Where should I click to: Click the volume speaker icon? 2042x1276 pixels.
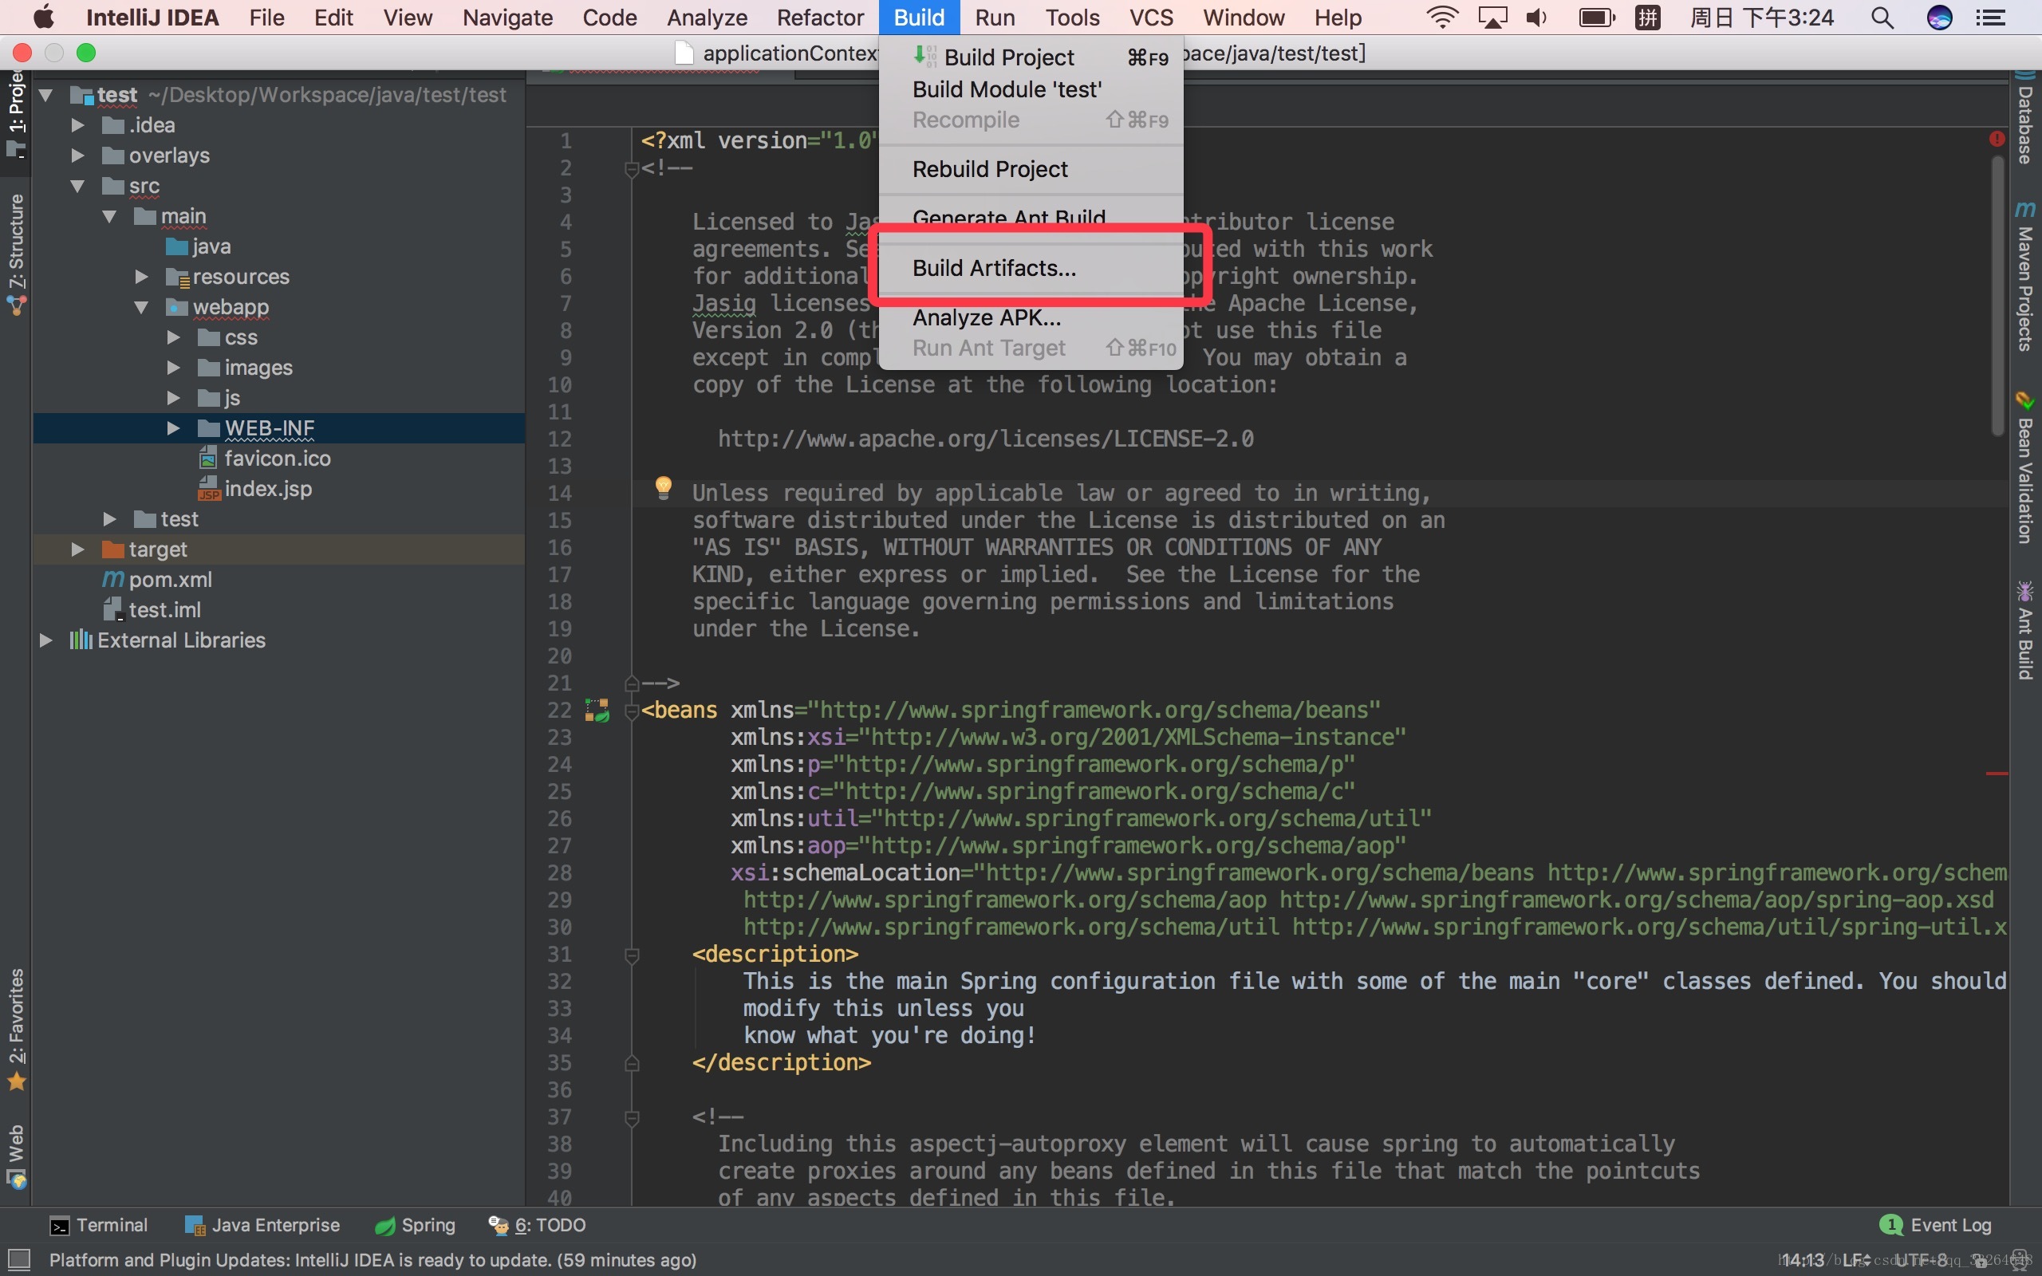1536,17
